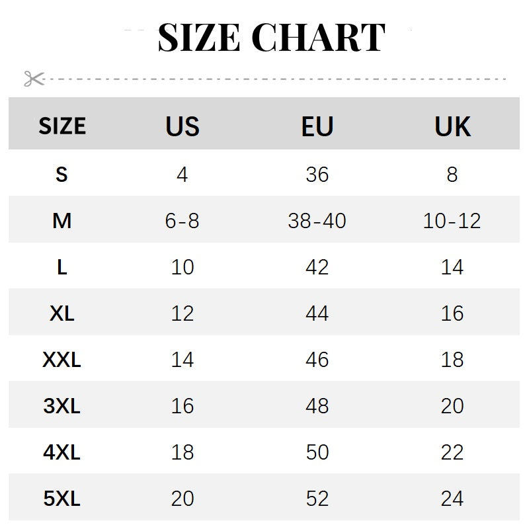Click the SIZE CHART title

pos(271,37)
